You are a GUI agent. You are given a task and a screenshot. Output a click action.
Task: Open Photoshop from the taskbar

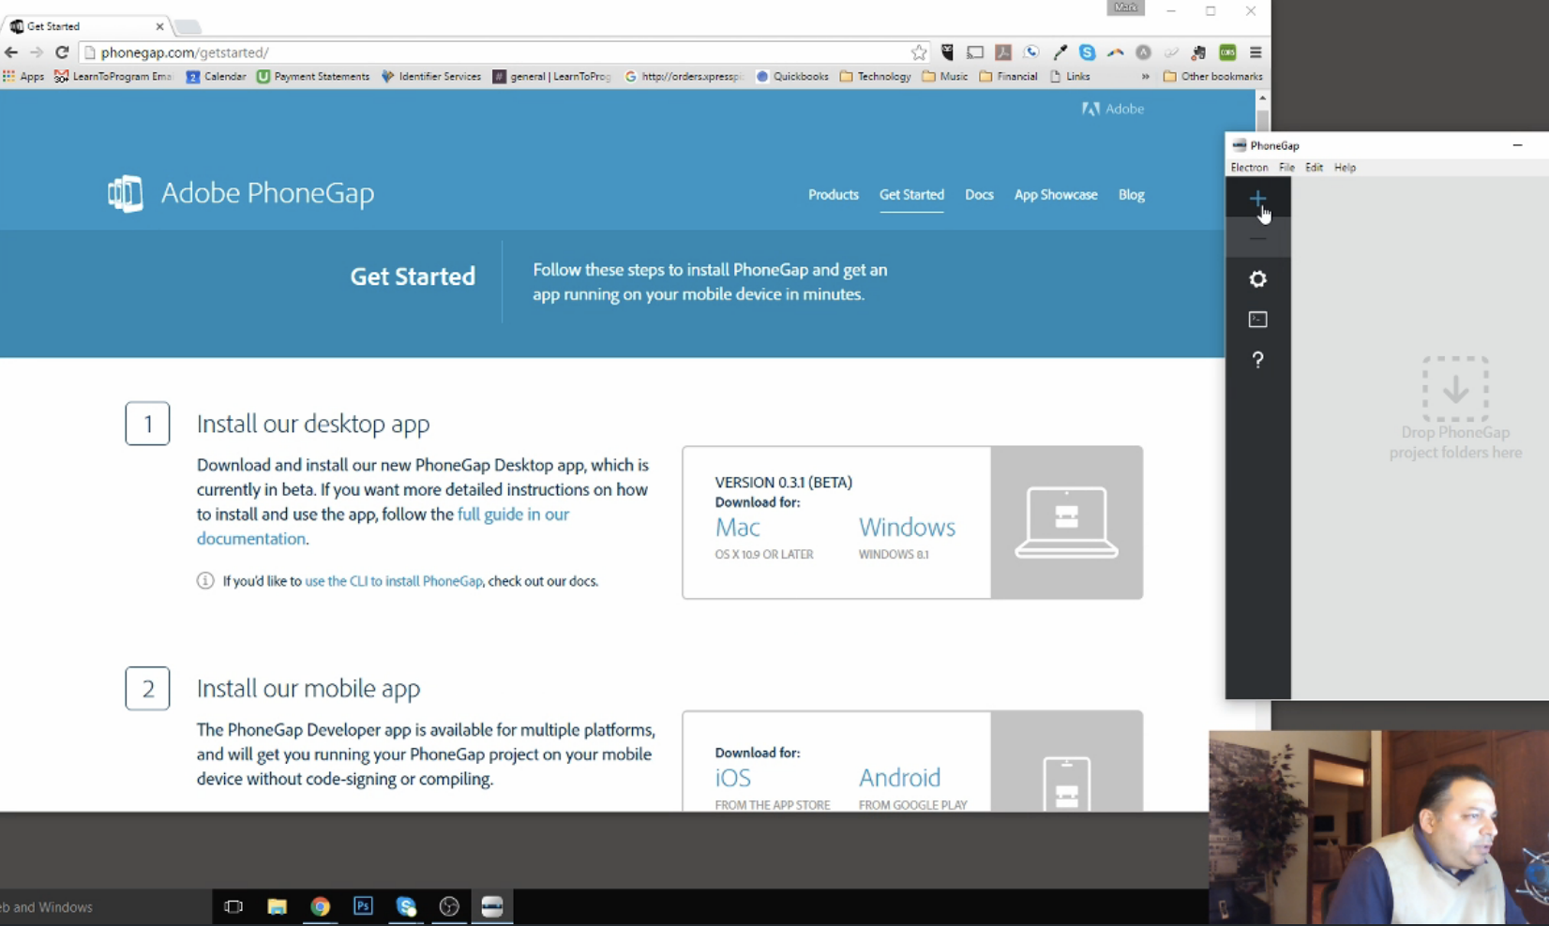[363, 906]
